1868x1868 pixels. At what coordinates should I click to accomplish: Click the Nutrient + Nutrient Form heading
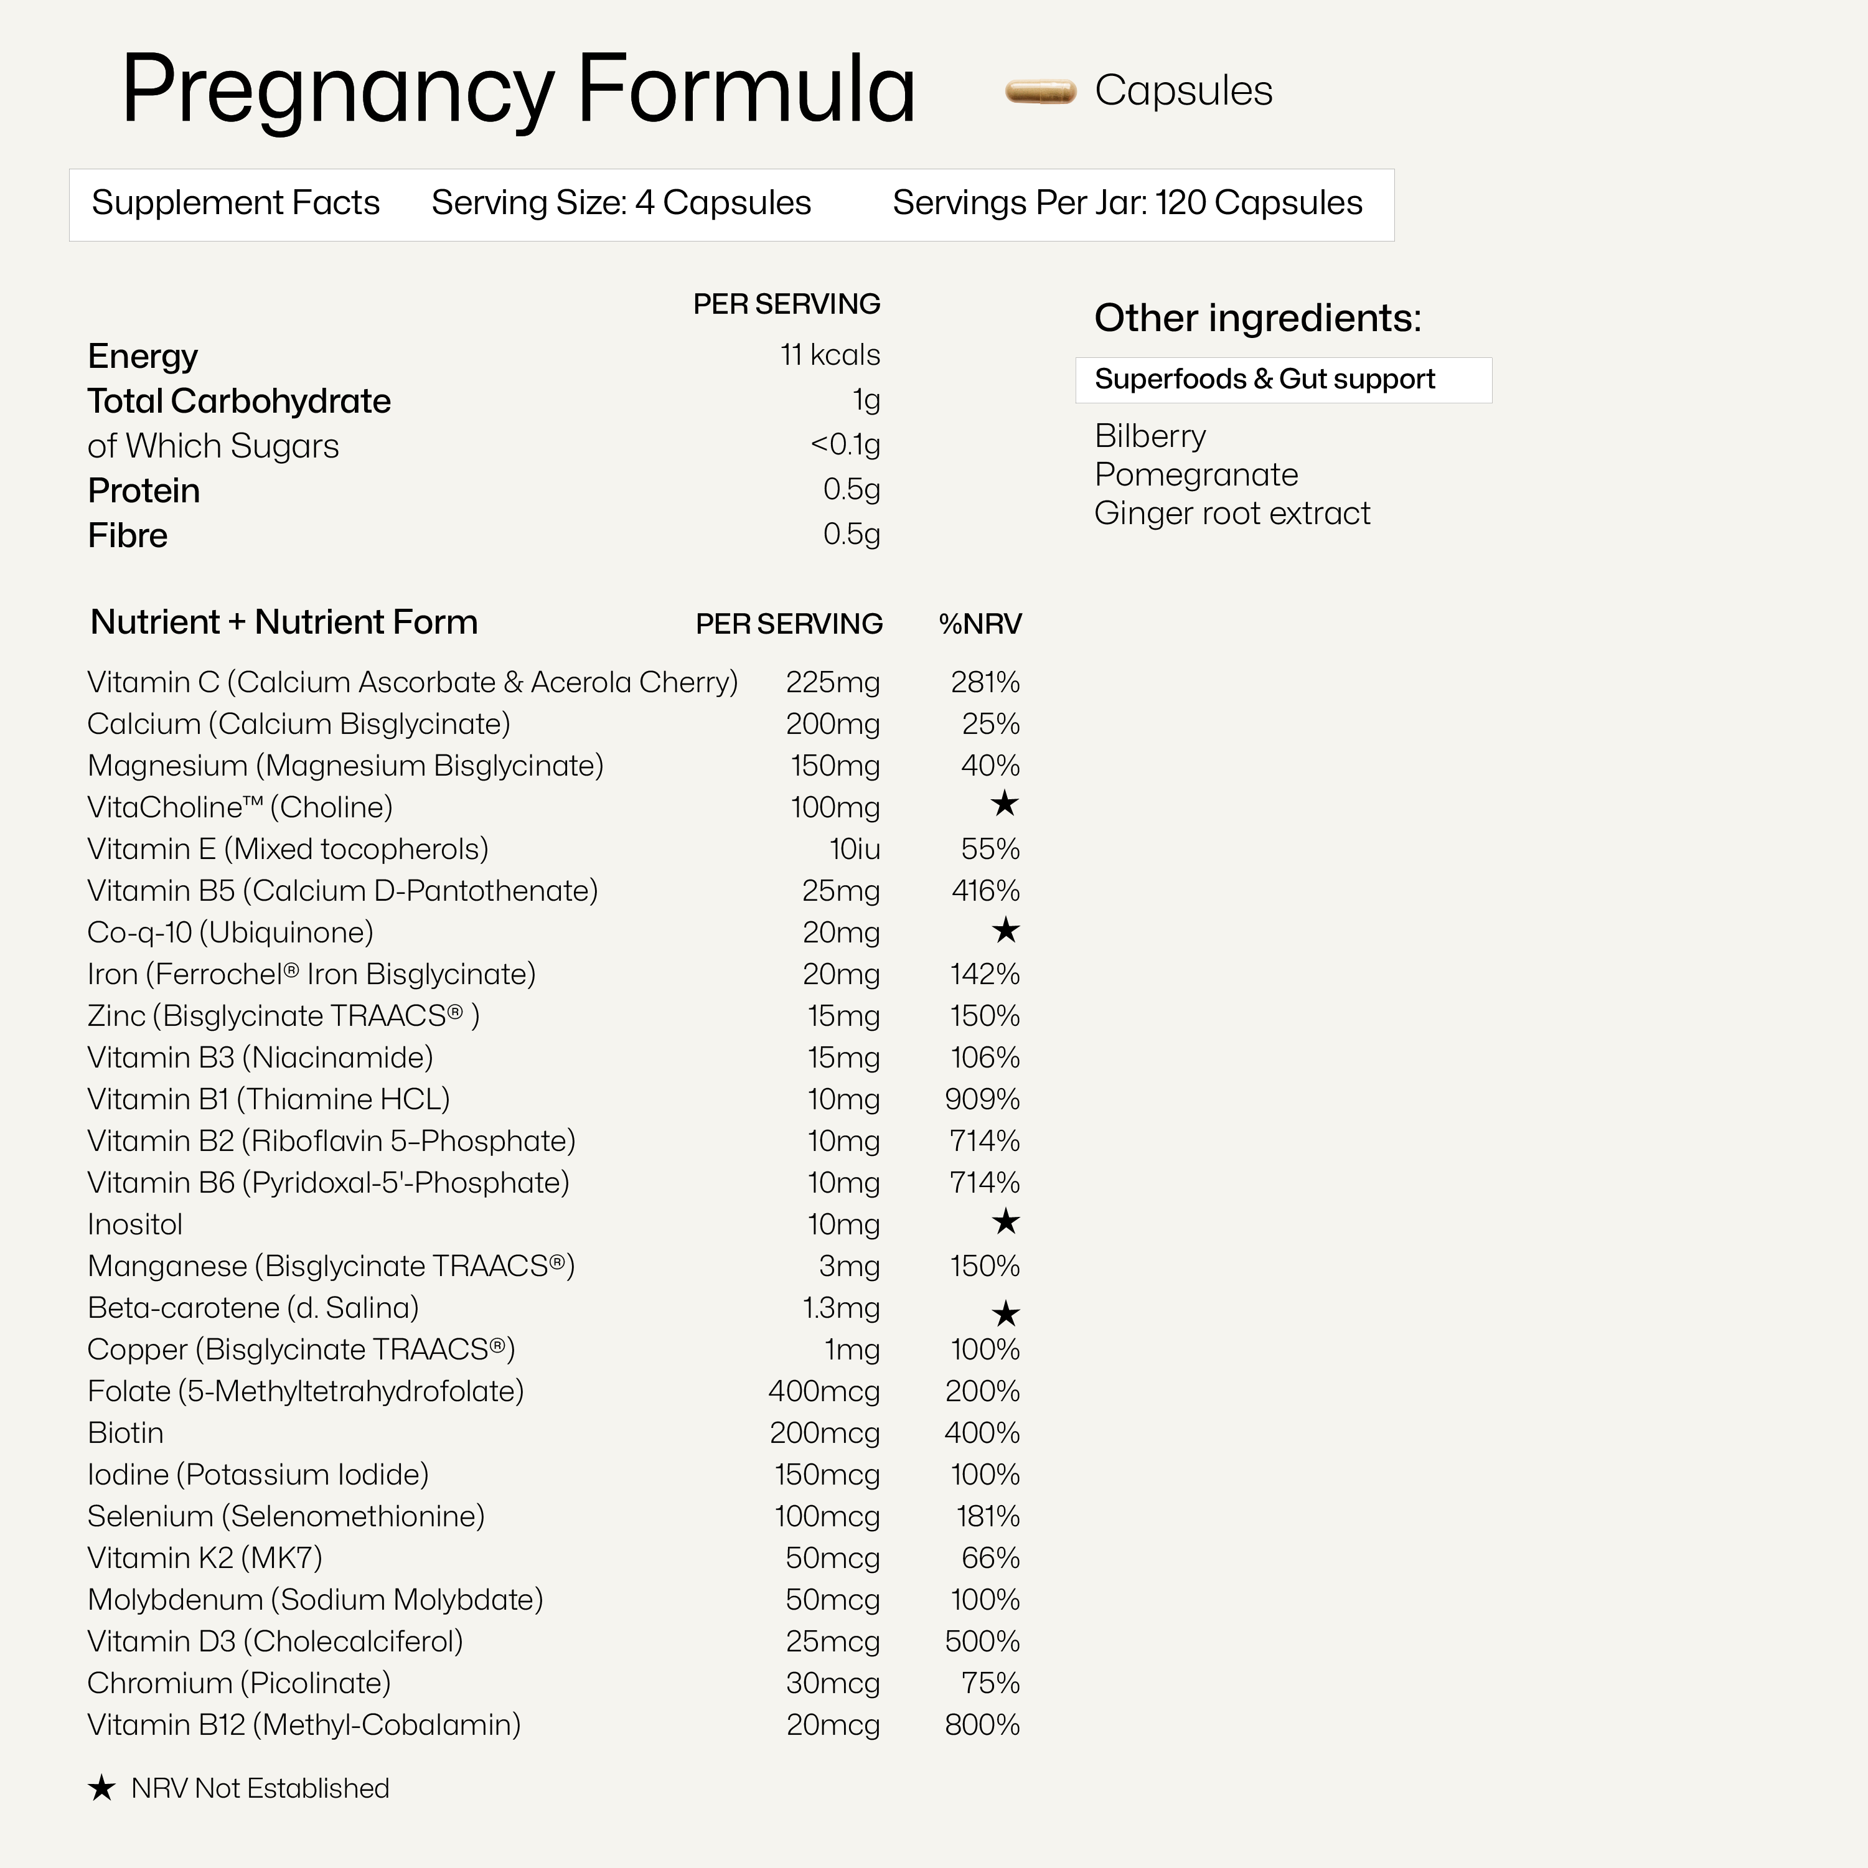(284, 622)
